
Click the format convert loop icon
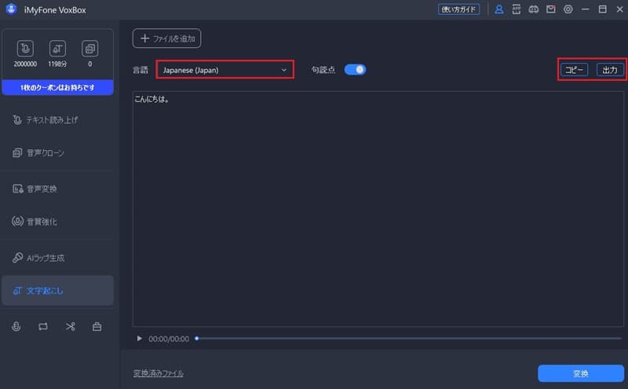[x=43, y=326]
